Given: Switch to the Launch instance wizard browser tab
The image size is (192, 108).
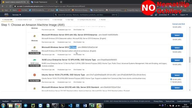Looking at the screenshot, I should click(x=15, y=2).
